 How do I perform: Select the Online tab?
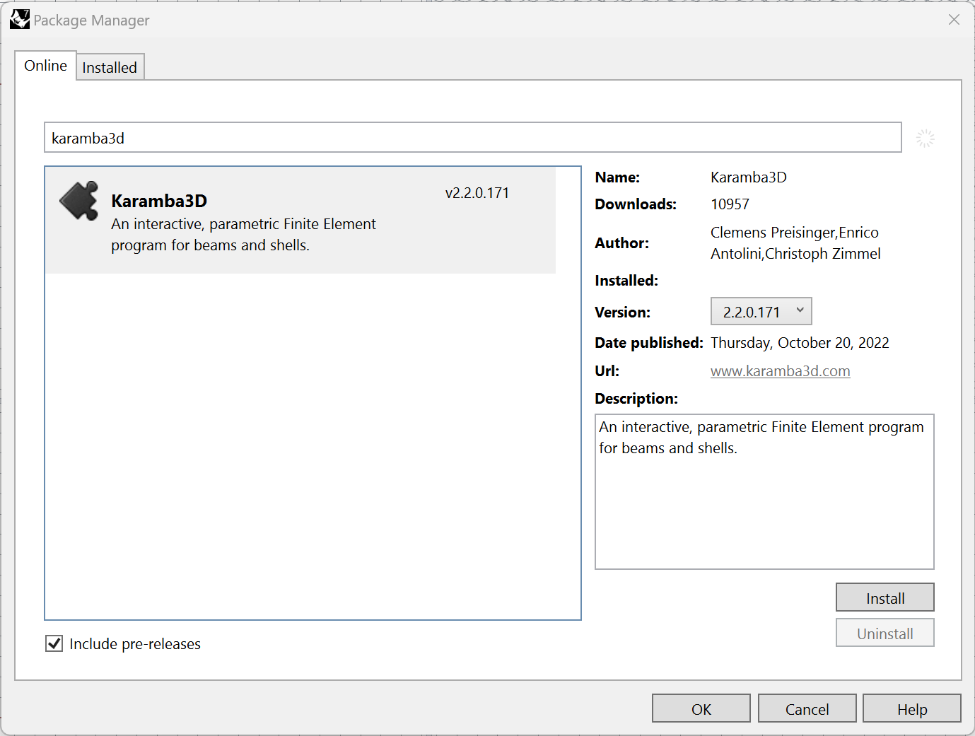point(45,66)
